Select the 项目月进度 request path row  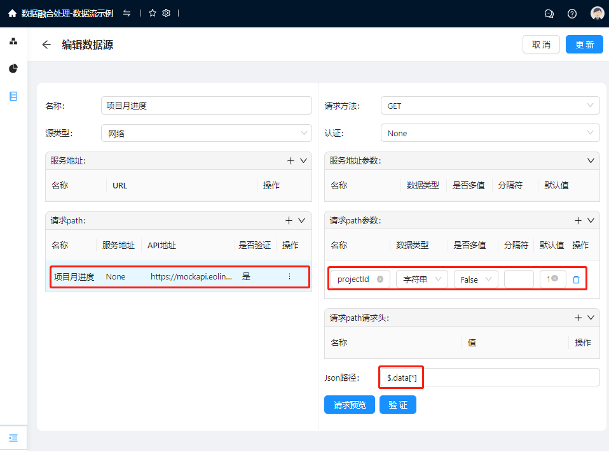point(178,277)
